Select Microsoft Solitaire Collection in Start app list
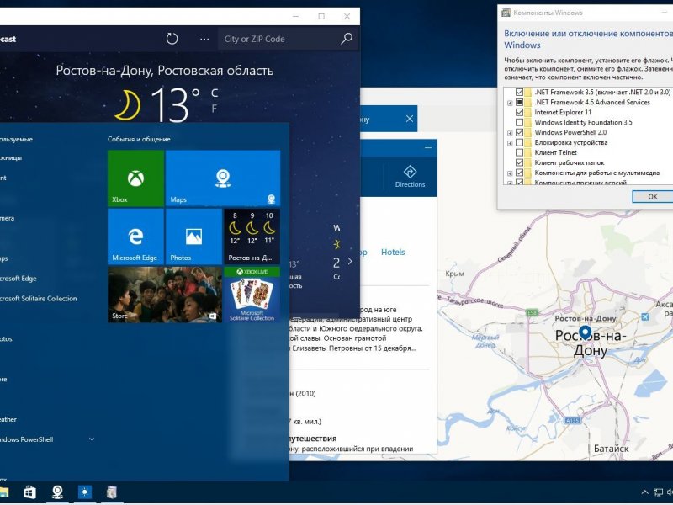This screenshot has width=673, height=505. 38,299
